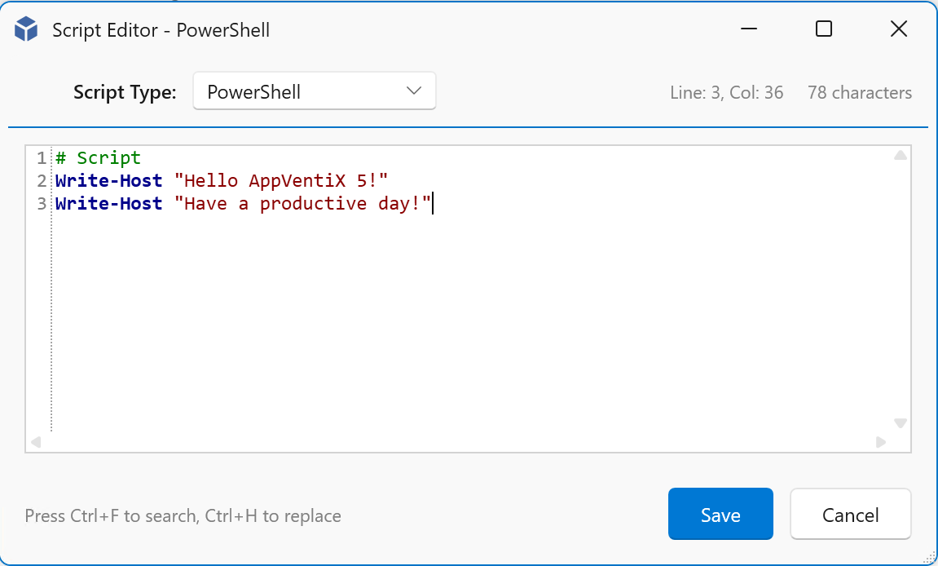Open the Script Type PowerShell combo box
Image resolution: width=938 pixels, height=566 pixels.
pos(314,91)
